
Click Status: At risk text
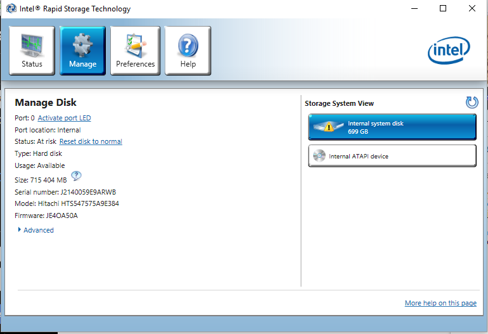[x=35, y=141]
